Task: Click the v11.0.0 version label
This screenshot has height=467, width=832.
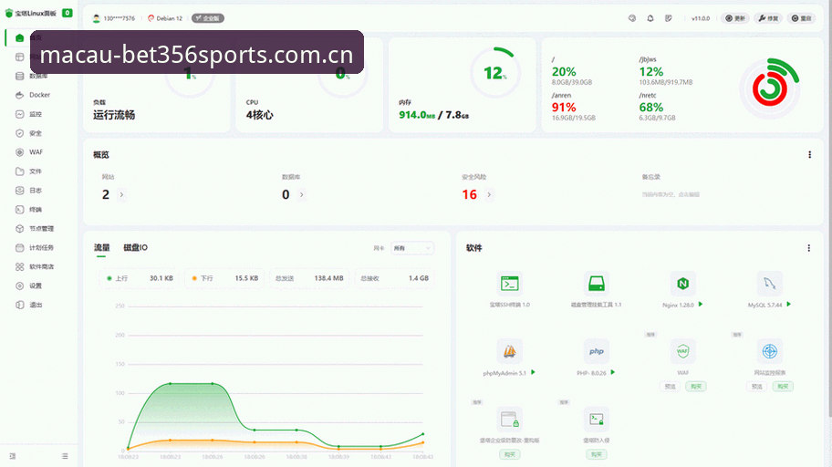Action: (x=701, y=18)
